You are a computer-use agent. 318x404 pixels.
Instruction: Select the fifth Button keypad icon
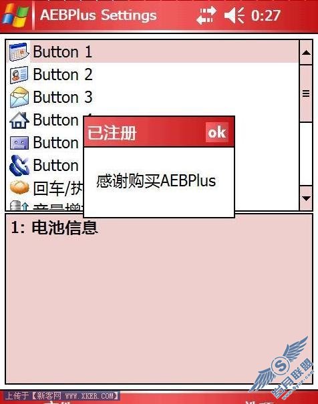pos(19,143)
